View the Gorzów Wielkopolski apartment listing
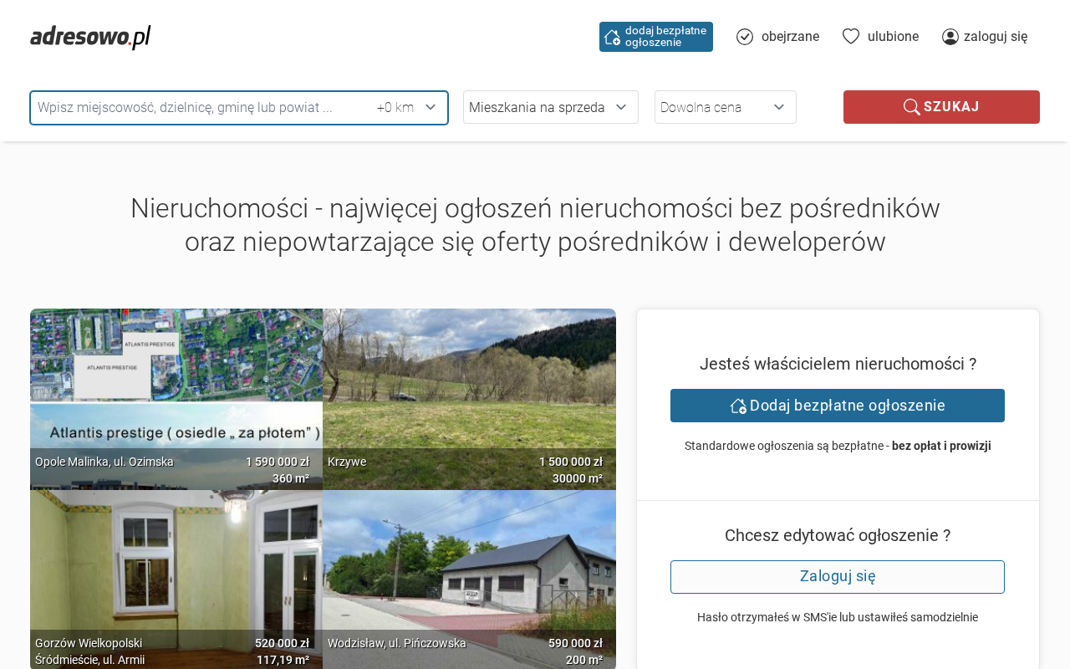Viewport: 1070px width, 669px height. pyautogui.click(x=176, y=579)
